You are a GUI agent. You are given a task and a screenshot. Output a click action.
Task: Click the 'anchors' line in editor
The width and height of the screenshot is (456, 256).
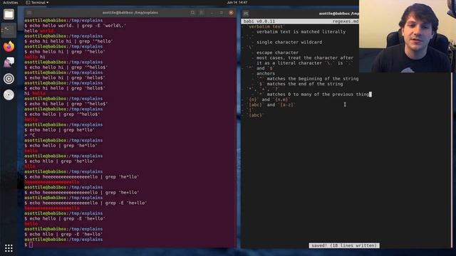[x=266, y=74]
